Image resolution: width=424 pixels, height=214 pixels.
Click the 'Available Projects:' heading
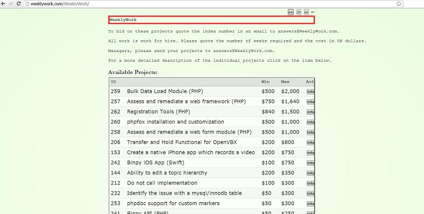click(x=133, y=72)
